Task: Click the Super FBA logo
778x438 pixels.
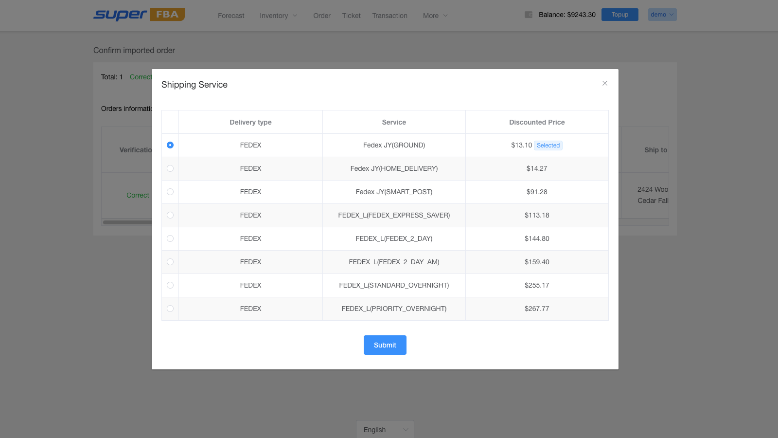Action: pos(139,15)
